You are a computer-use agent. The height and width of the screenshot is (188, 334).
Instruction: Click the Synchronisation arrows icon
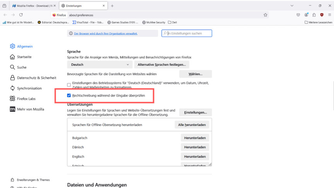click(13, 88)
